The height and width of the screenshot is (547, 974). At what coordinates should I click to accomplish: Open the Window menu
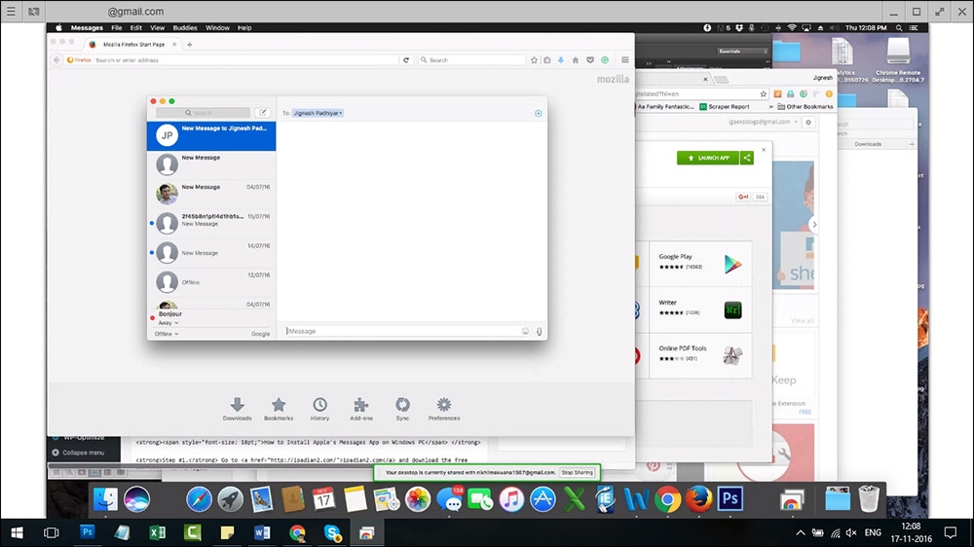(217, 28)
